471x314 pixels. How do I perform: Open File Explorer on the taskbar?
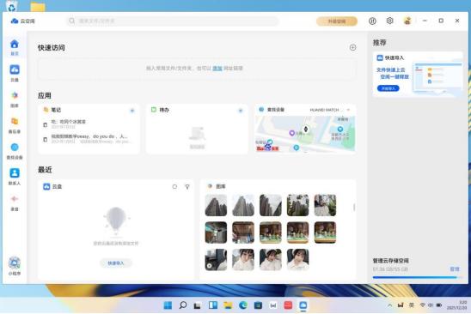click(228, 305)
